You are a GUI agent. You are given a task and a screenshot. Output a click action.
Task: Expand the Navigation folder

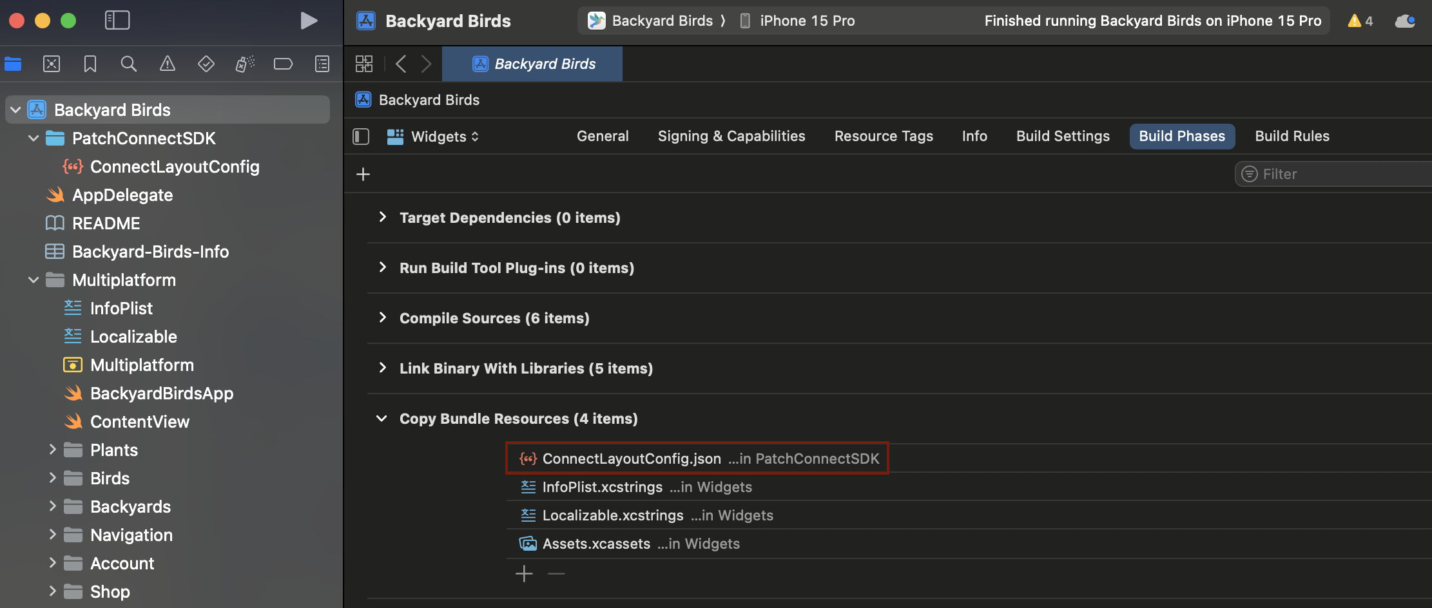point(52,535)
